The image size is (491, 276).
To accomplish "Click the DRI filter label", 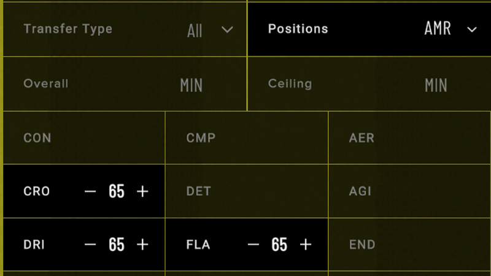I will [x=34, y=244].
